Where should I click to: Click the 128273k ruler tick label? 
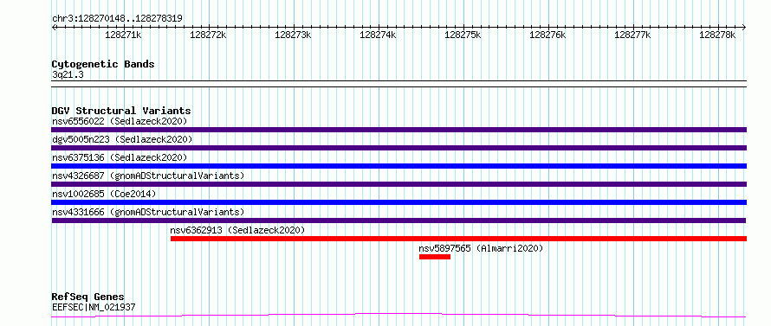pos(294,35)
